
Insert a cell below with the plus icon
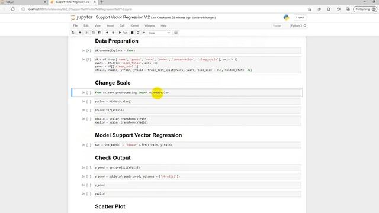80,33
